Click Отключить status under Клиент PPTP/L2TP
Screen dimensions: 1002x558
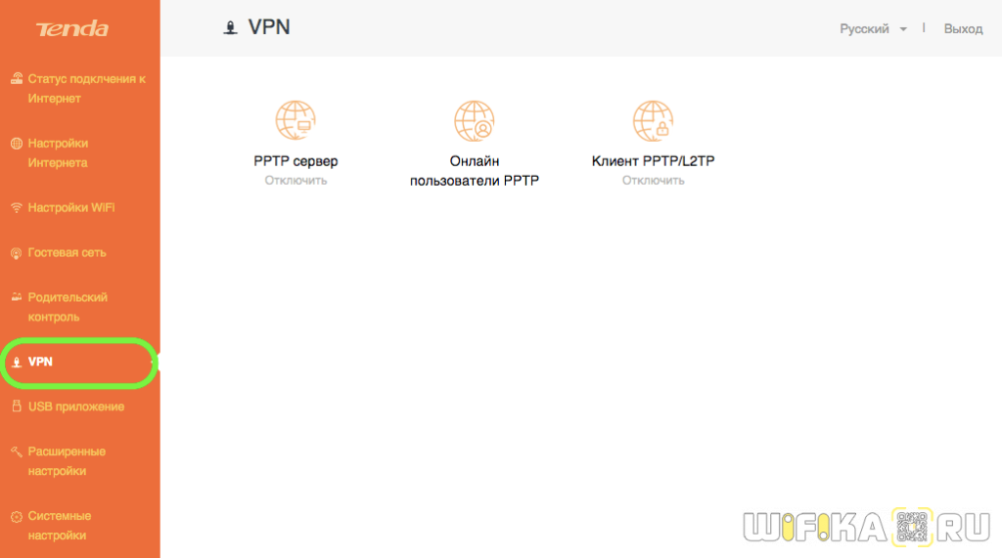[x=653, y=181]
